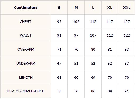
Task: Select underarm value 47 for size S
Action: (x=59, y=63)
